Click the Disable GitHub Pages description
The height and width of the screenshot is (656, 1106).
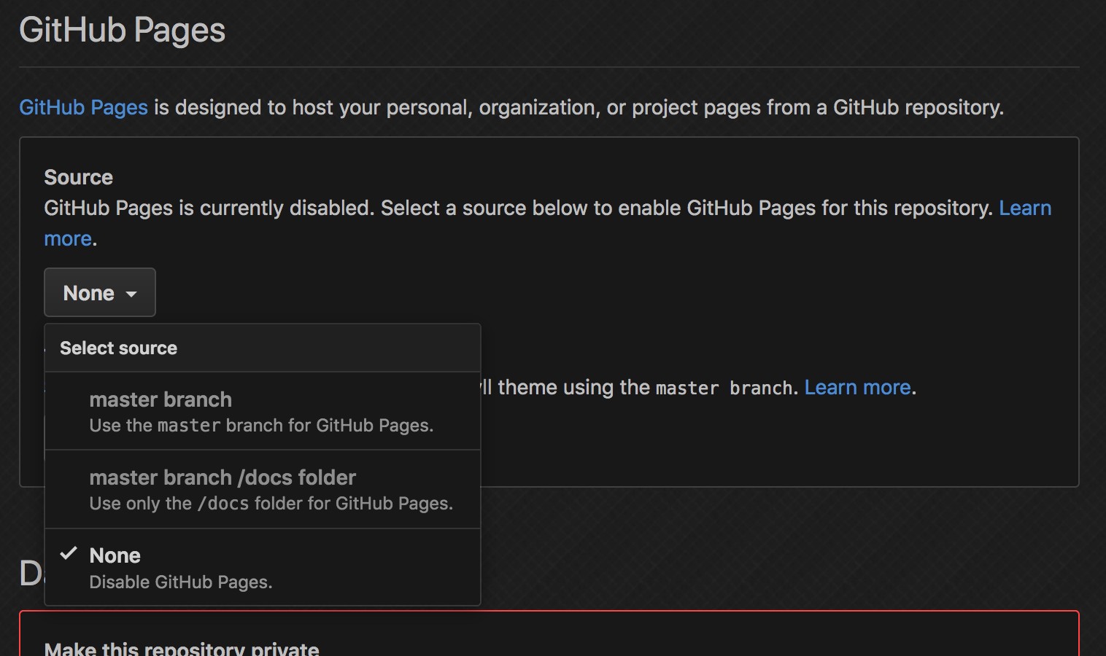[x=180, y=582]
